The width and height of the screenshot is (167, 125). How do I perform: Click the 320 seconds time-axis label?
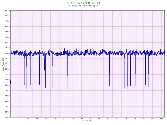[99, 119]
